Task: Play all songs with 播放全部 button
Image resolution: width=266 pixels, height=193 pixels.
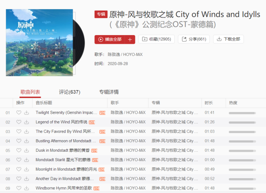Action: (110, 39)
